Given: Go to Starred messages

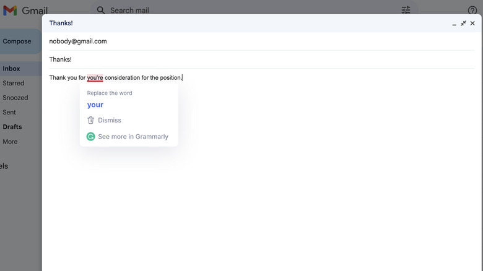Looking at the screenshot, I should pos(13,83).
